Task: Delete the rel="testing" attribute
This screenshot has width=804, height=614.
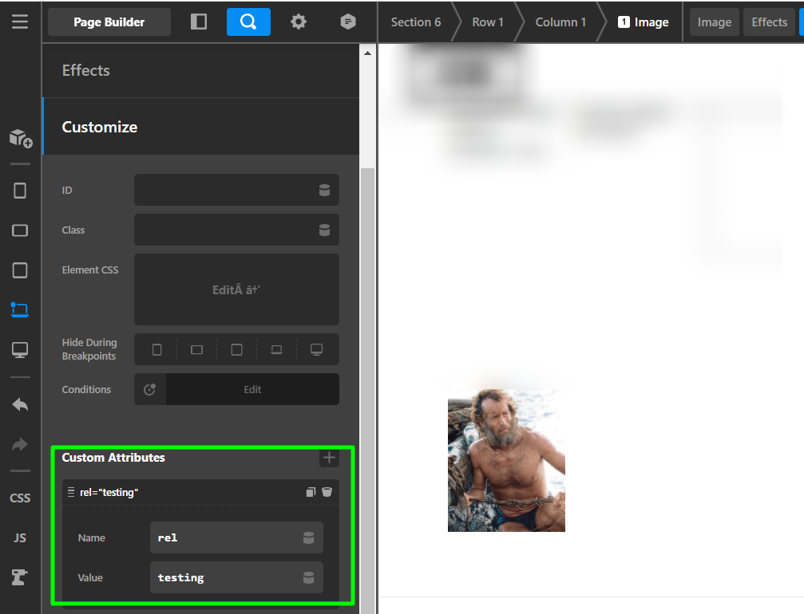Action: click(x=327, y=492)
